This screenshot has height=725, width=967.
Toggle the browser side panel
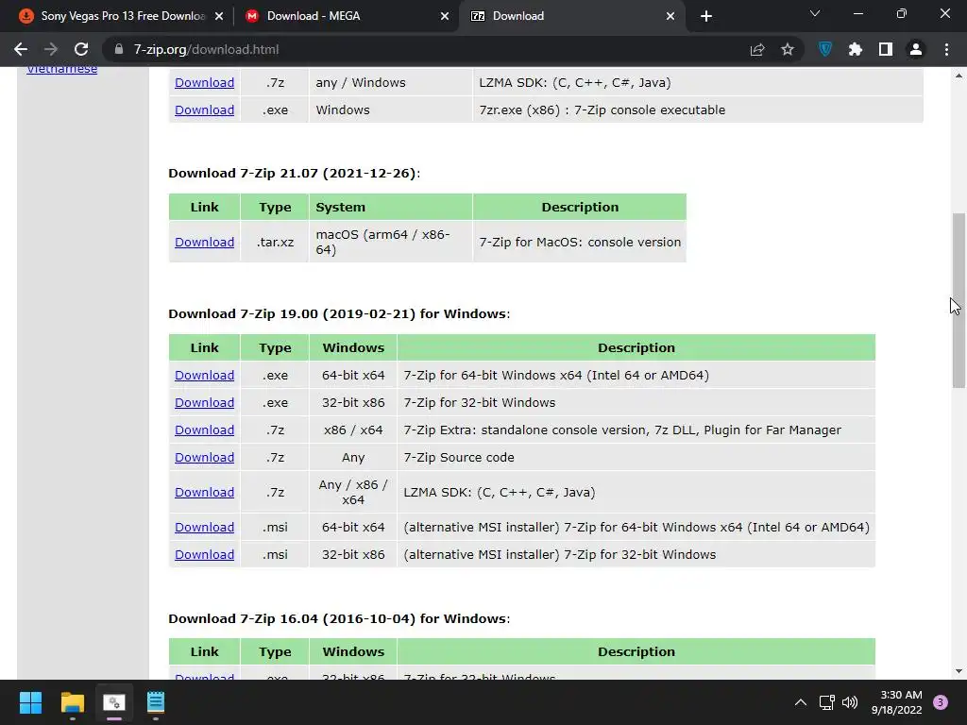click(x=886, y=49)
